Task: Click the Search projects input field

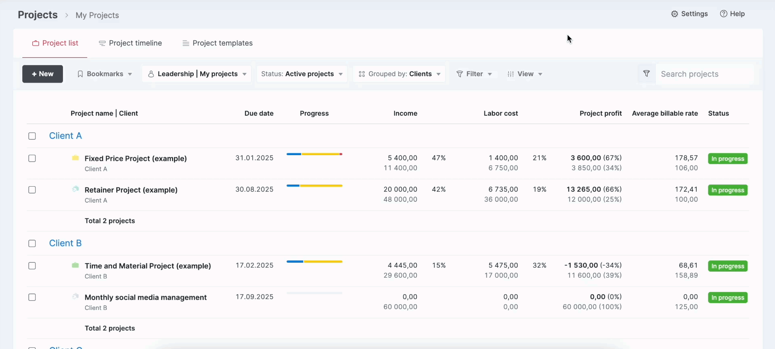Action: 704,74
